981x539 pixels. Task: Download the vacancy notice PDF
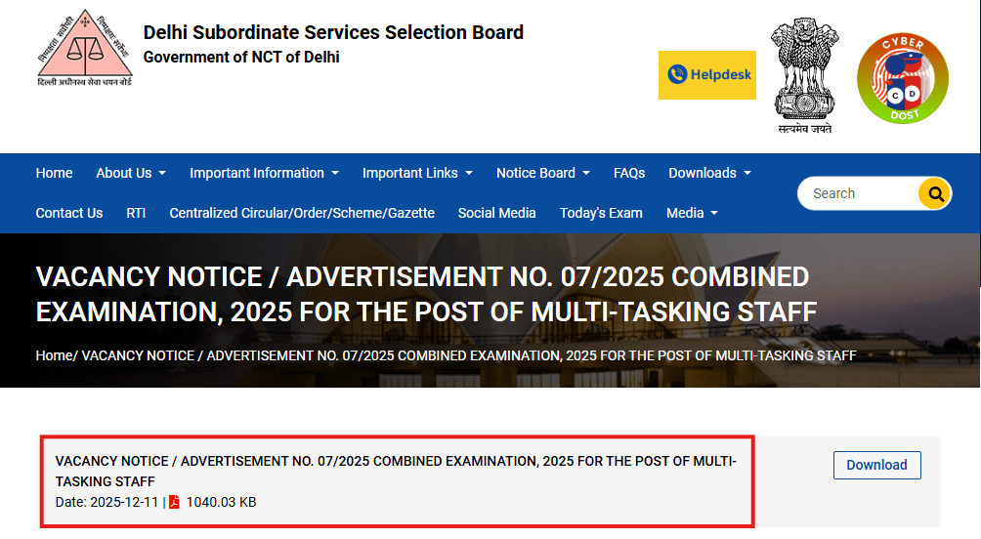pyautogui.click(x=876, y=465)
